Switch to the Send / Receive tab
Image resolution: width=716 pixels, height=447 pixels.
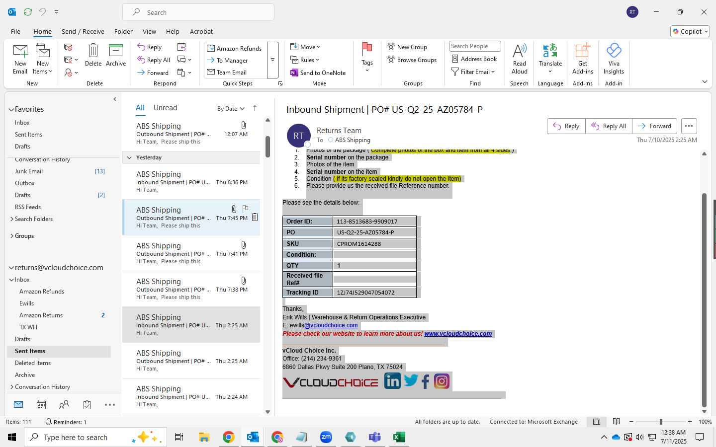click(x=83, y=31)
